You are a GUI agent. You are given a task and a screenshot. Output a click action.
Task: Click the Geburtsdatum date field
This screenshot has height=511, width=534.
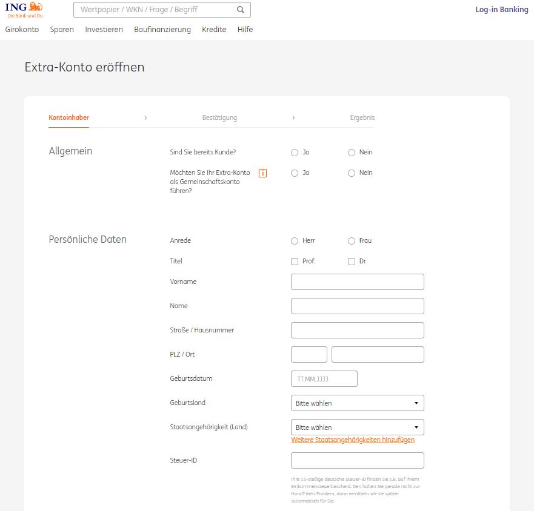coord(324,379)
